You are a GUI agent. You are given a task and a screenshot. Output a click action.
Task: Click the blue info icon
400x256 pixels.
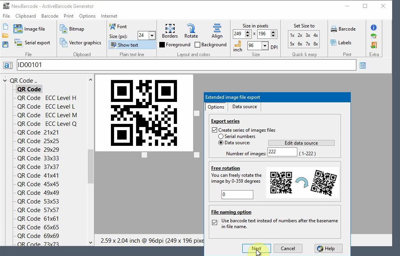click(x=374, y=27)
